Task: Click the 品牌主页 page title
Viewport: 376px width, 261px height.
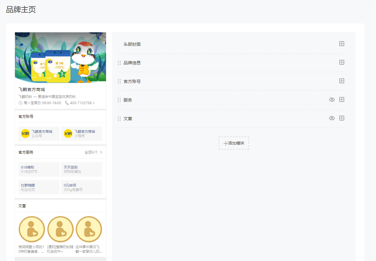Action: pyautogui.click(x=21, y=9)
